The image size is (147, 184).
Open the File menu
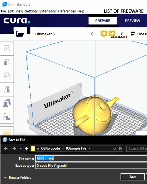tap(3, 11)
